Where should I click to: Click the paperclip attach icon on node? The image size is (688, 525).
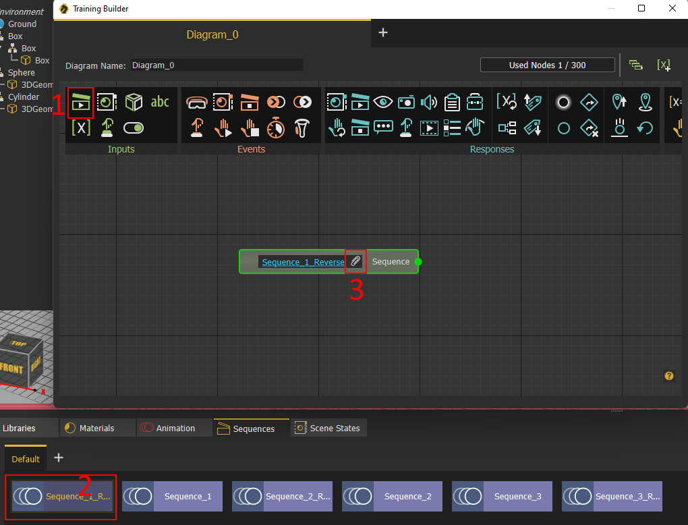(355, 262)
